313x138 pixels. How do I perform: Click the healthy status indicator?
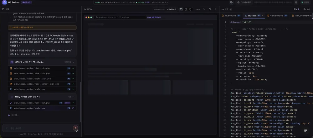[x=140, y=2]
